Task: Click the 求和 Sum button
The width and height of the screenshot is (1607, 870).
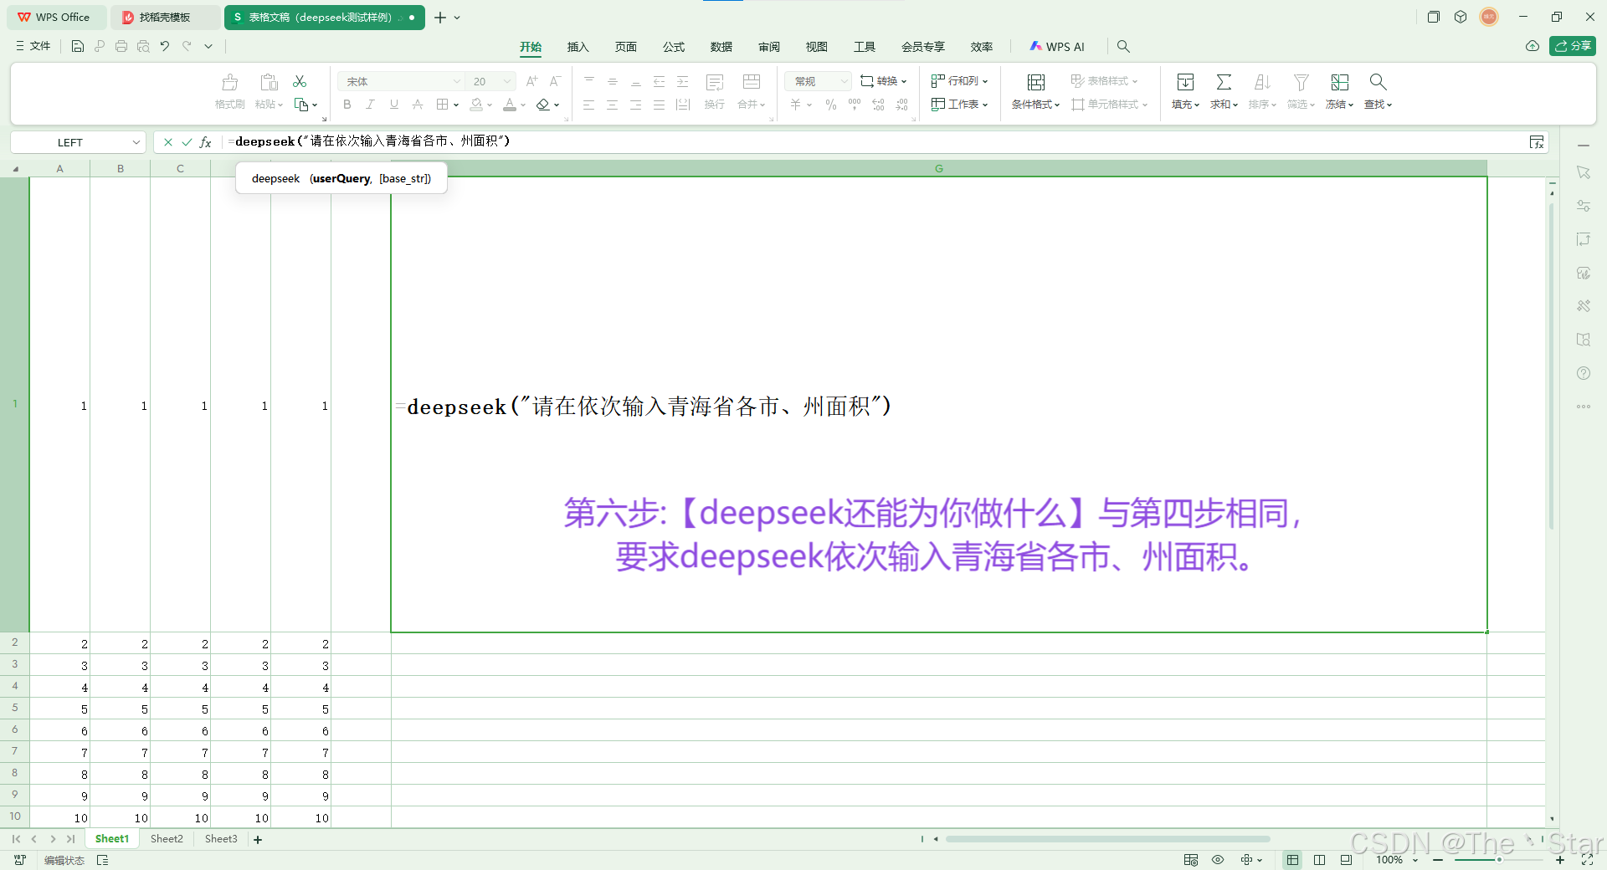Action: (1224, 91)
